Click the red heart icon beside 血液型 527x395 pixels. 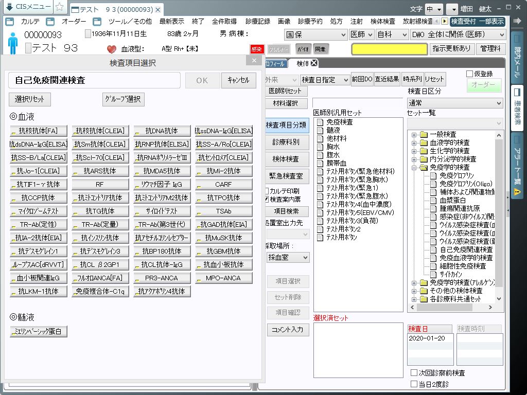point(112,49)
